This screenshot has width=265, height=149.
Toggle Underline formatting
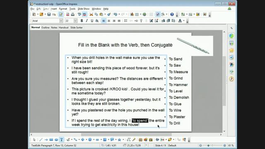92,21
